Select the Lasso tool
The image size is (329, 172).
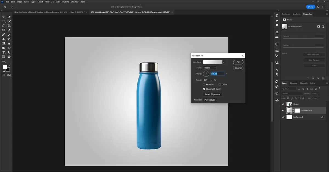(x=4, y=25)
